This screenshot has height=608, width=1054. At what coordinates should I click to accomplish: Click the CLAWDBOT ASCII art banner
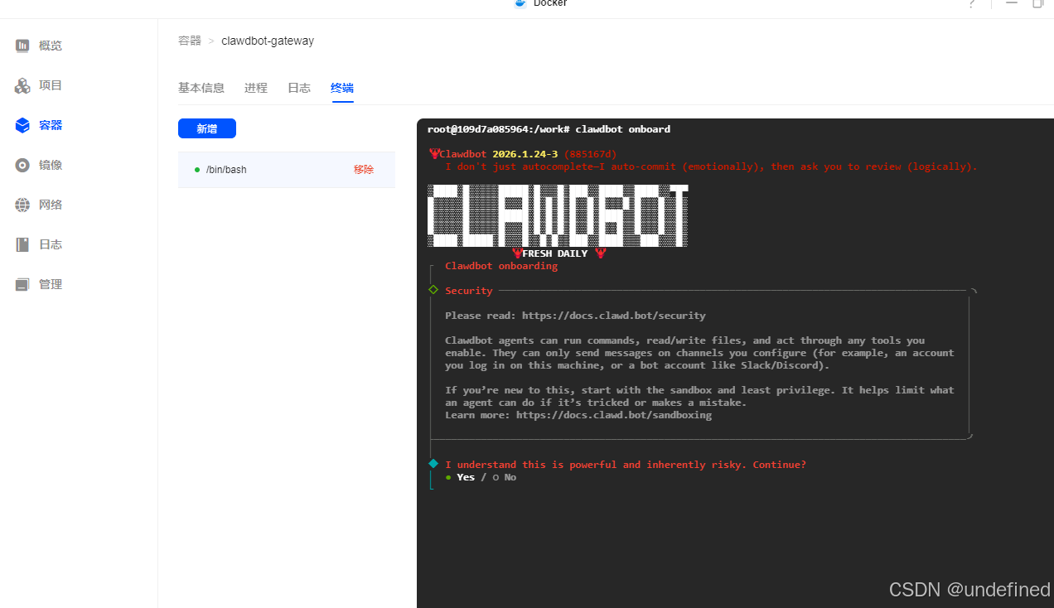[558, 215]
